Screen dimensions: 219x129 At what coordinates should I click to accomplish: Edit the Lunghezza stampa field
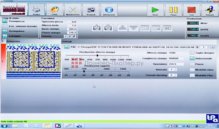pos(176,58)
